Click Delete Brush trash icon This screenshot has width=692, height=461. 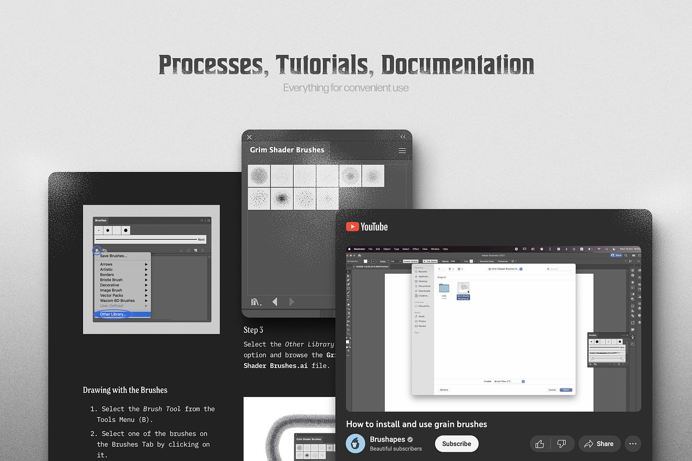[x=202, y=250]
